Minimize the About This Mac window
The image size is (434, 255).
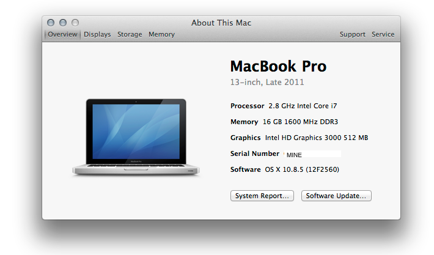[x=63, y=23]
